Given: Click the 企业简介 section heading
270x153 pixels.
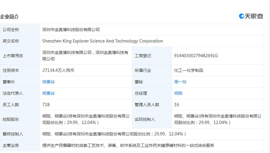Looking at the screenshot, I should tap(9, 17).
